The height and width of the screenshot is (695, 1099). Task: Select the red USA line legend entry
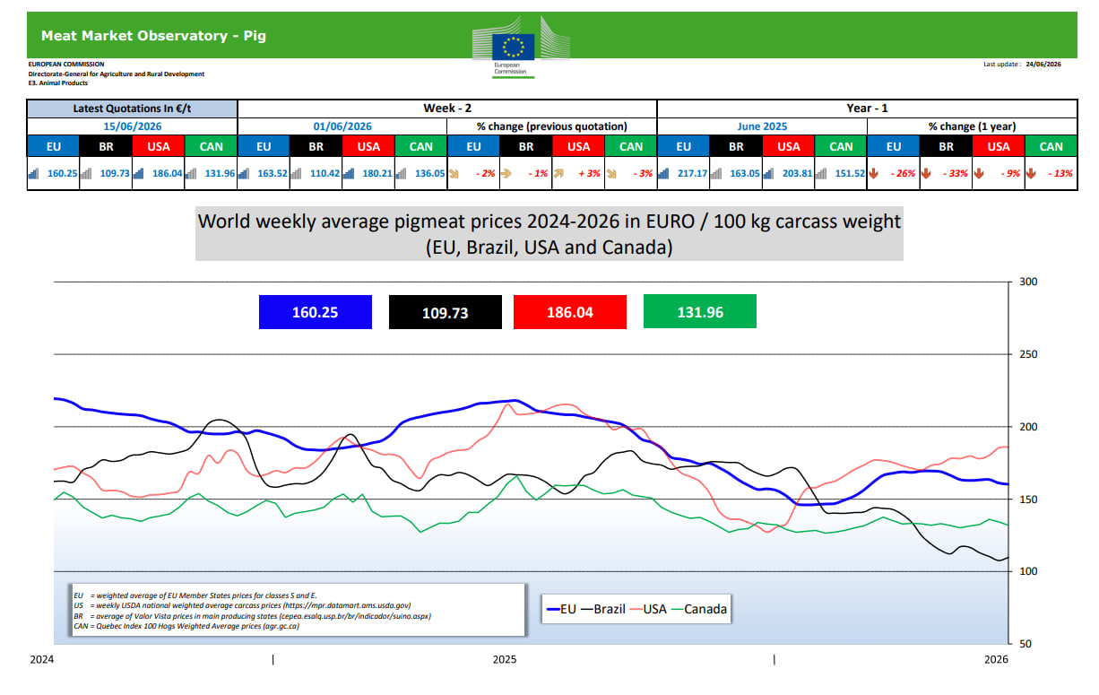[x=648, y=609]
